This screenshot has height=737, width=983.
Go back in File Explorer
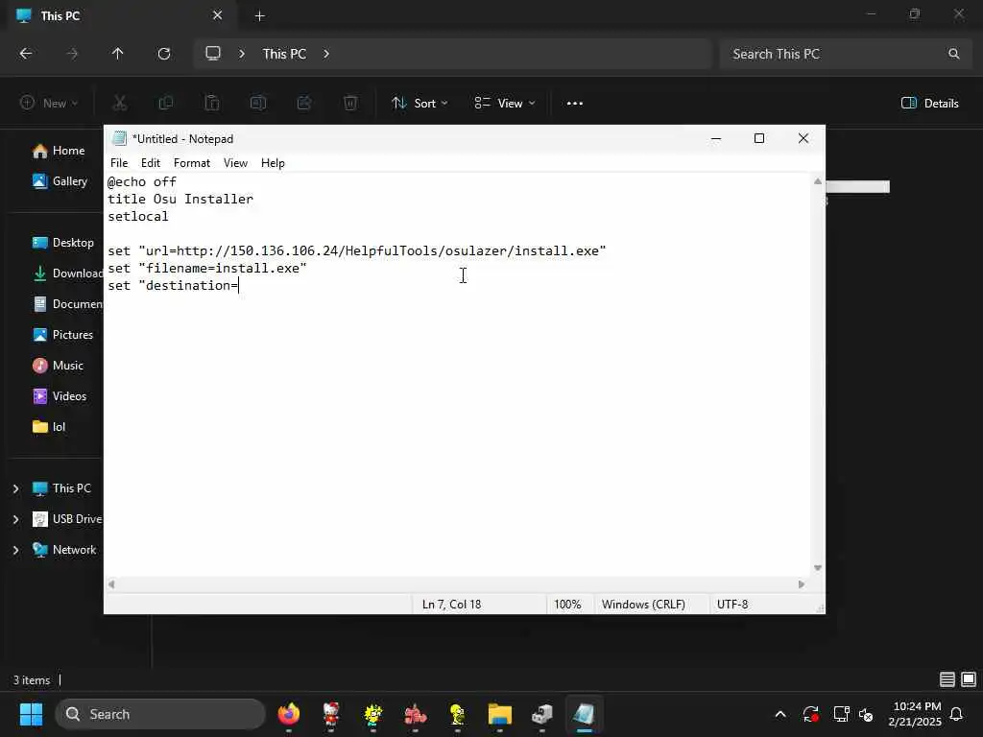(x=26, y=54)
